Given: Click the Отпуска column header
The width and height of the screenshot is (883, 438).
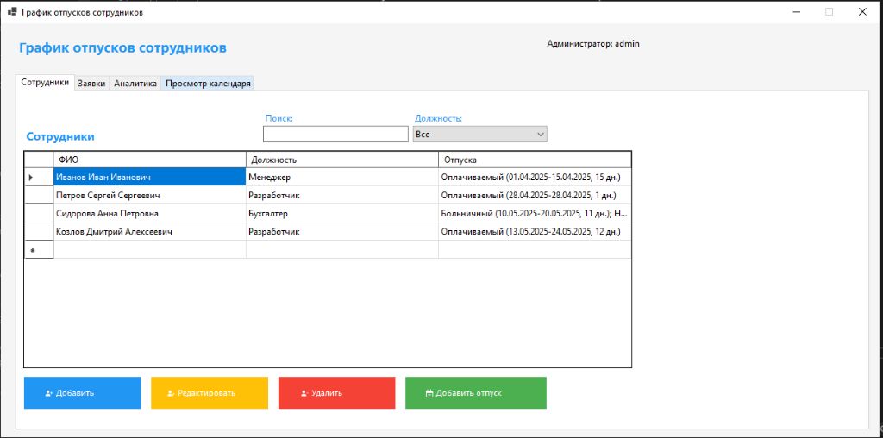Looking at the screenshot, I should pos(535,160).
